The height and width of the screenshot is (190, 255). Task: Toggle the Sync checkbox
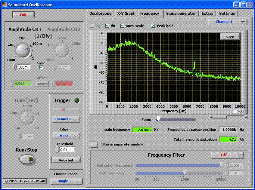(x=42, y=67)
